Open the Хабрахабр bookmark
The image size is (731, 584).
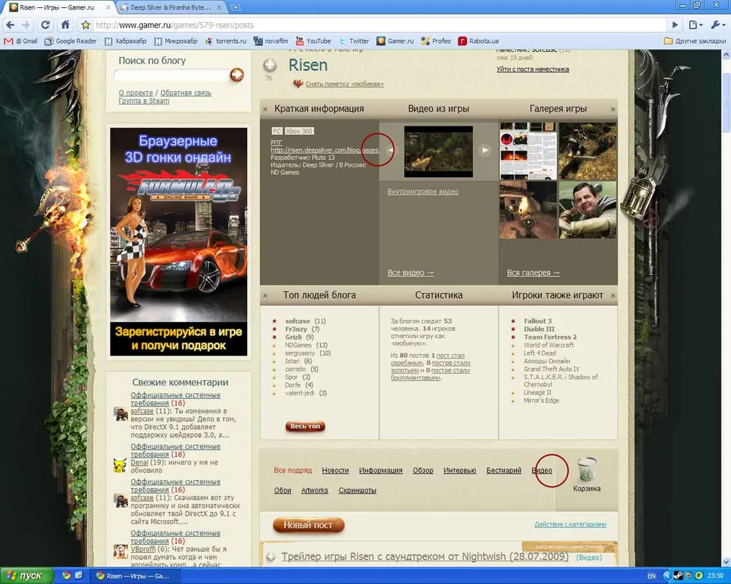click(126, 41)
